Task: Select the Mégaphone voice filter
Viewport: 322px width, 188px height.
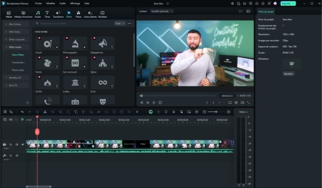Action: [x=103, y=43]
